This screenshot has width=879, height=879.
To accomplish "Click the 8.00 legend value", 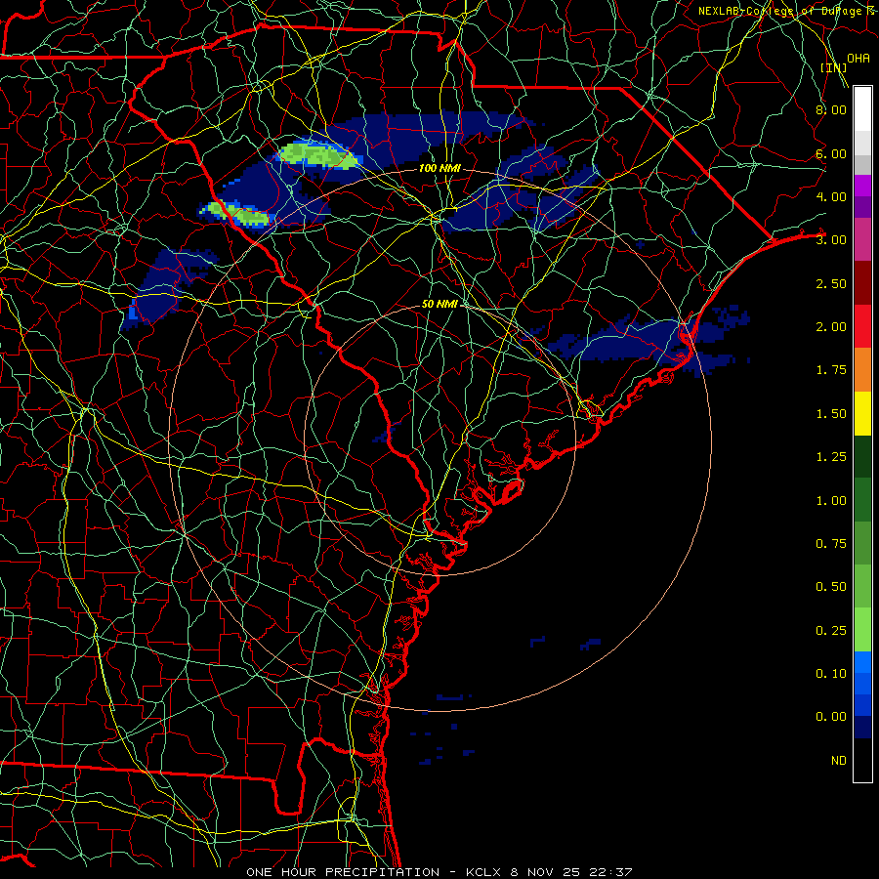I will click(831, 109).
